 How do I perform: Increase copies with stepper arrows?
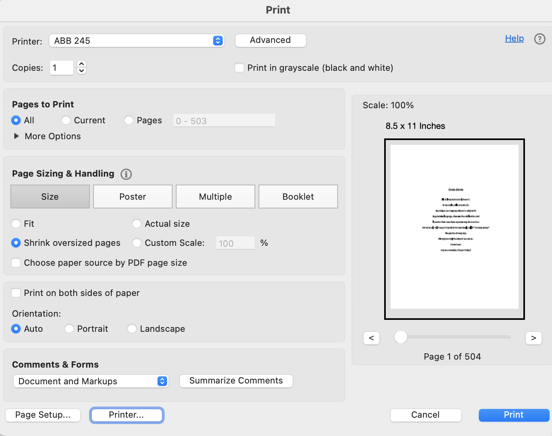pos(82,64)
